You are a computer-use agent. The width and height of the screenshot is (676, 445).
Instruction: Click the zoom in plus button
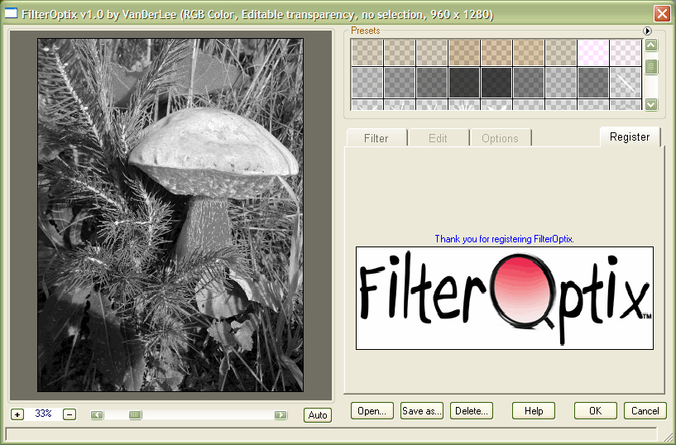[17, 414]
